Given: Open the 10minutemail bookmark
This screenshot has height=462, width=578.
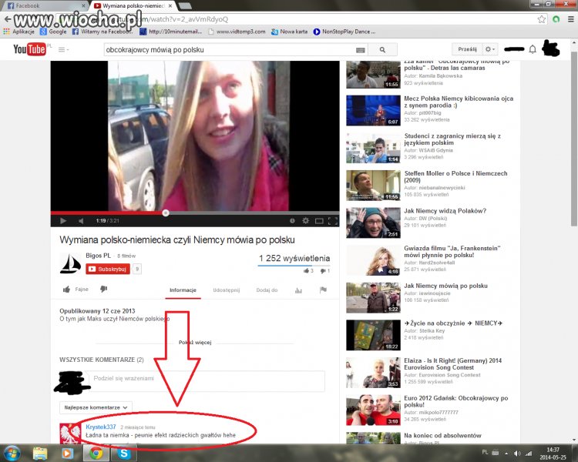Looking at the screenshot, I should coord(171,32).
